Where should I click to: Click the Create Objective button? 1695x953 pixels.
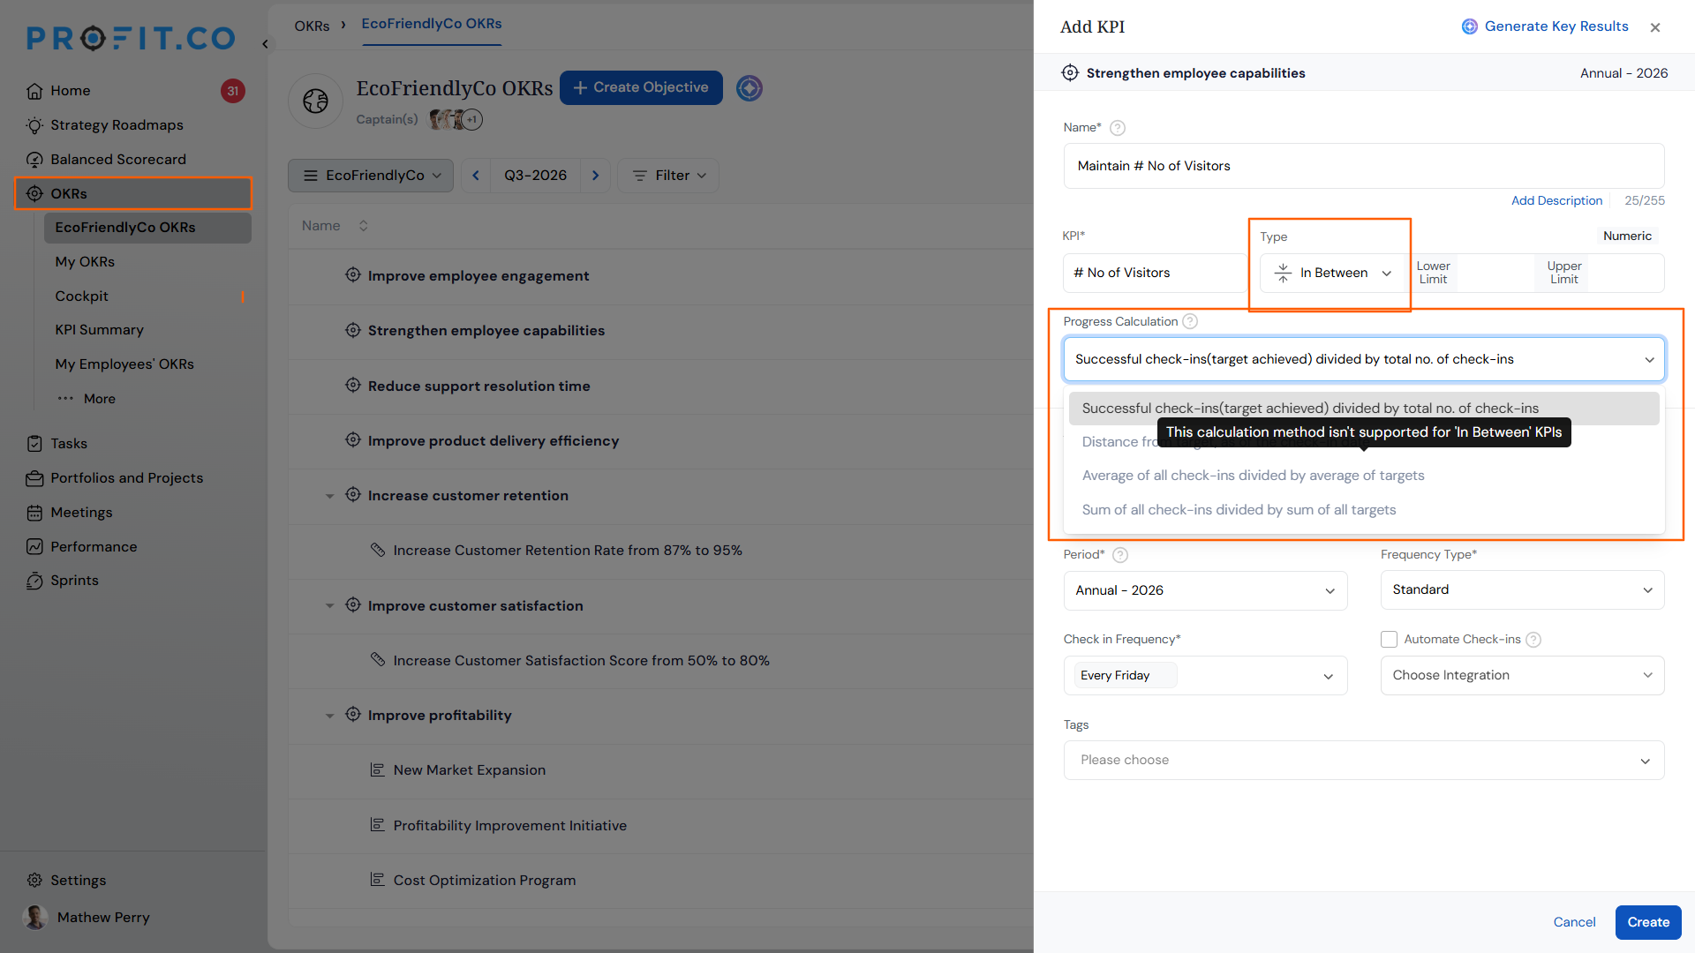point(641,87)
